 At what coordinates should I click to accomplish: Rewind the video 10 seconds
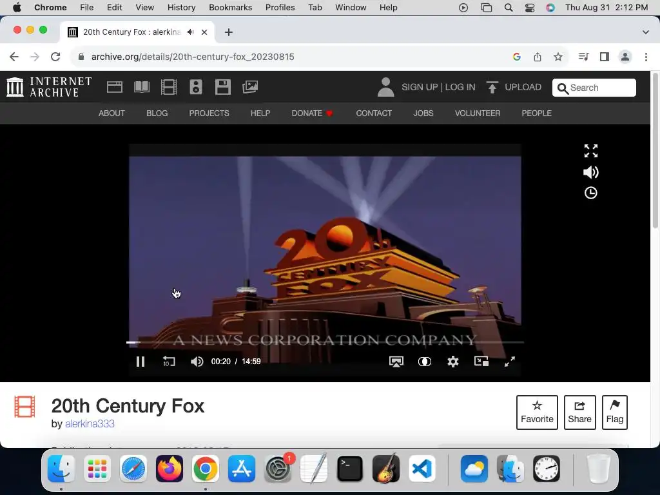click(169, 362)
